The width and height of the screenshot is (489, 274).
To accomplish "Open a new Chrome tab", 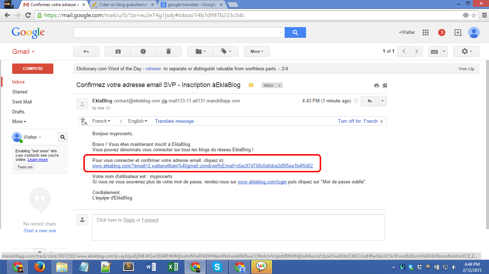I will 233,5.
